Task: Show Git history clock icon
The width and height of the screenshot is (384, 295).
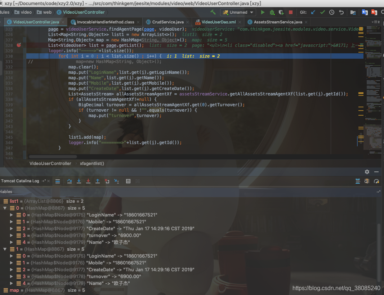Action: pyautogui.click(x=332, y=12)
